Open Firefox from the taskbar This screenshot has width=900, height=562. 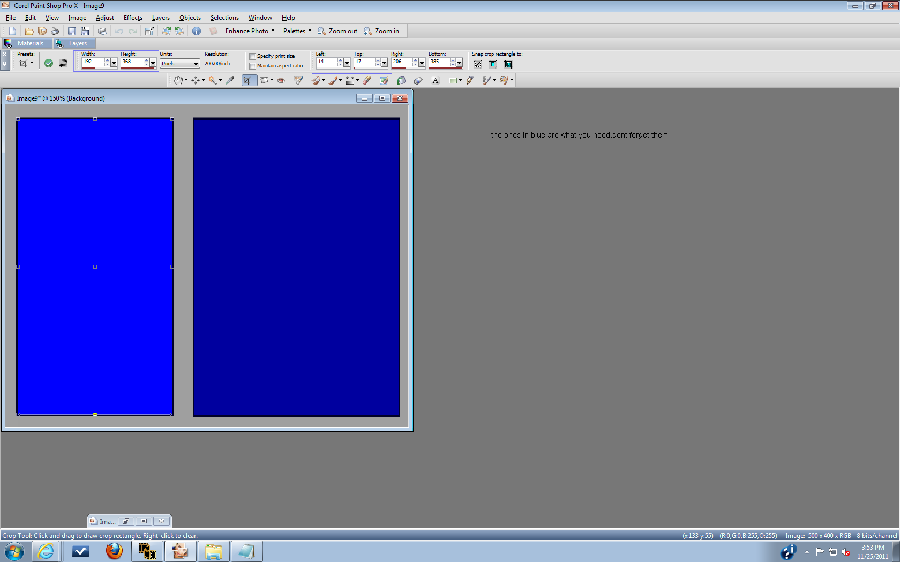114,551
